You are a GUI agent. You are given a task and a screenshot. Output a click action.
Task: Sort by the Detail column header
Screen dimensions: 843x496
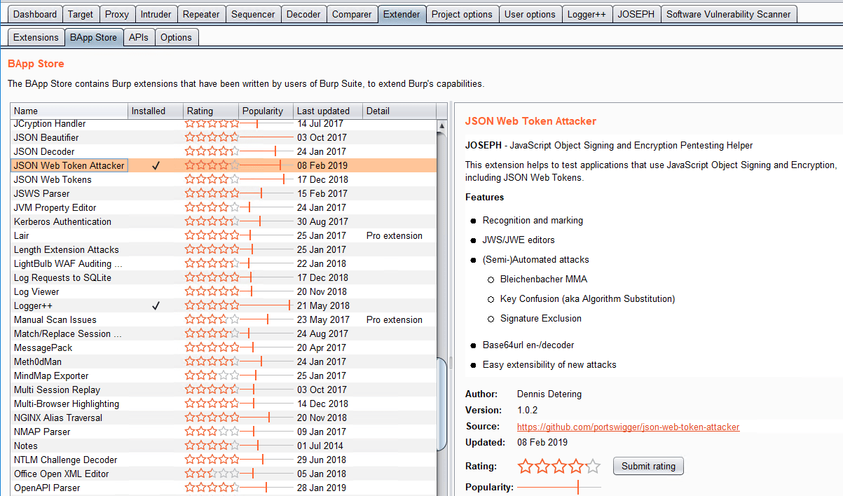pyautogui.click(x=399, y=111)
